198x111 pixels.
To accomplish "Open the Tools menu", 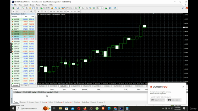I will pyautogui.click(x=38, y=5).
